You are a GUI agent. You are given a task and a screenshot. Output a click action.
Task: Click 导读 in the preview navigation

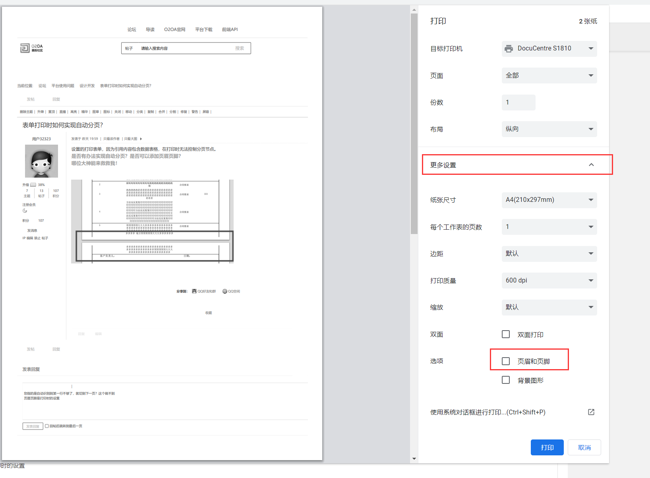coord(150,29)
